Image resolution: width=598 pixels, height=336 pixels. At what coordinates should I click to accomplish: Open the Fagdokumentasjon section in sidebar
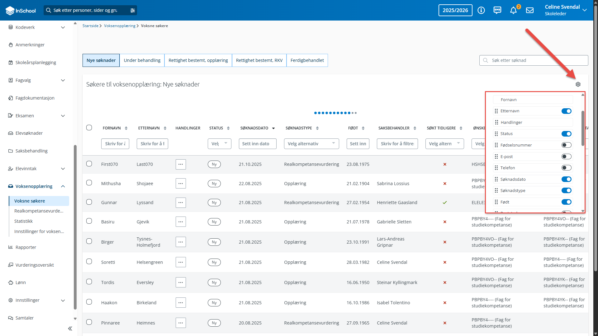coord(35,98)
